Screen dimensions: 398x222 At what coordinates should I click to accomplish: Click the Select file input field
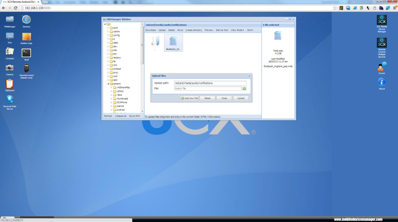point(208,88)
